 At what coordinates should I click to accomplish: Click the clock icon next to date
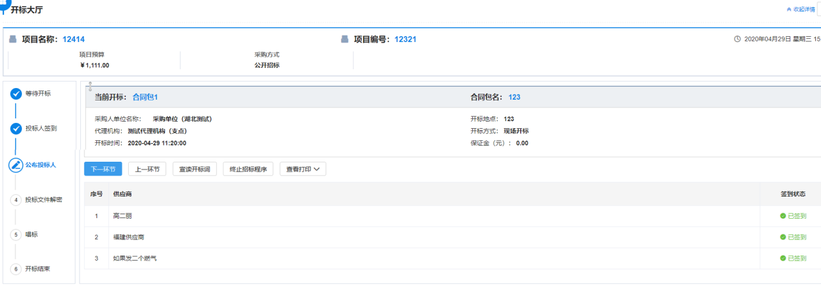point(738,39)
